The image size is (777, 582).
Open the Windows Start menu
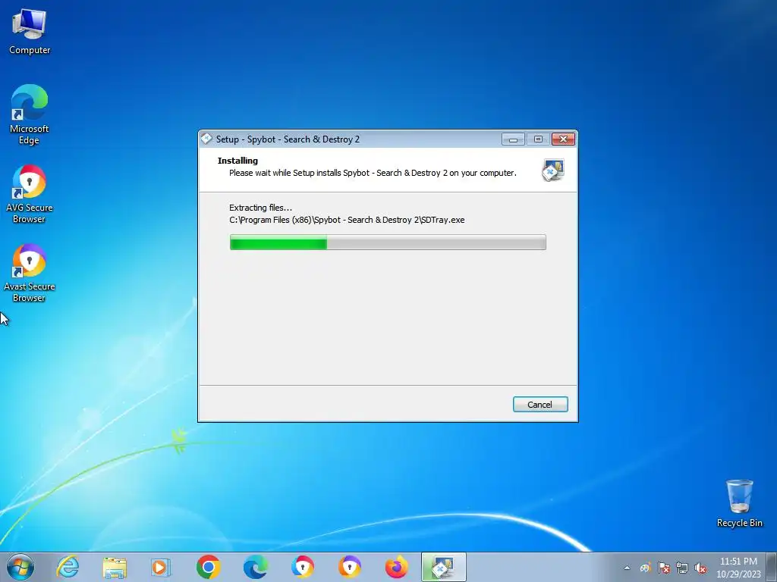click(x=20, y=567)
